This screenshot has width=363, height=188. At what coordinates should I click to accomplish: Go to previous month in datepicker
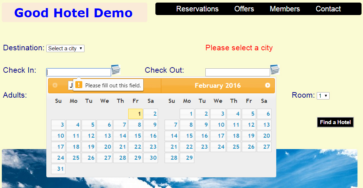click(55, 85)
